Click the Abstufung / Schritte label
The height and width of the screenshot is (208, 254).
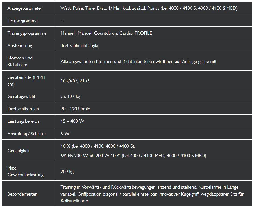point(27,134)
